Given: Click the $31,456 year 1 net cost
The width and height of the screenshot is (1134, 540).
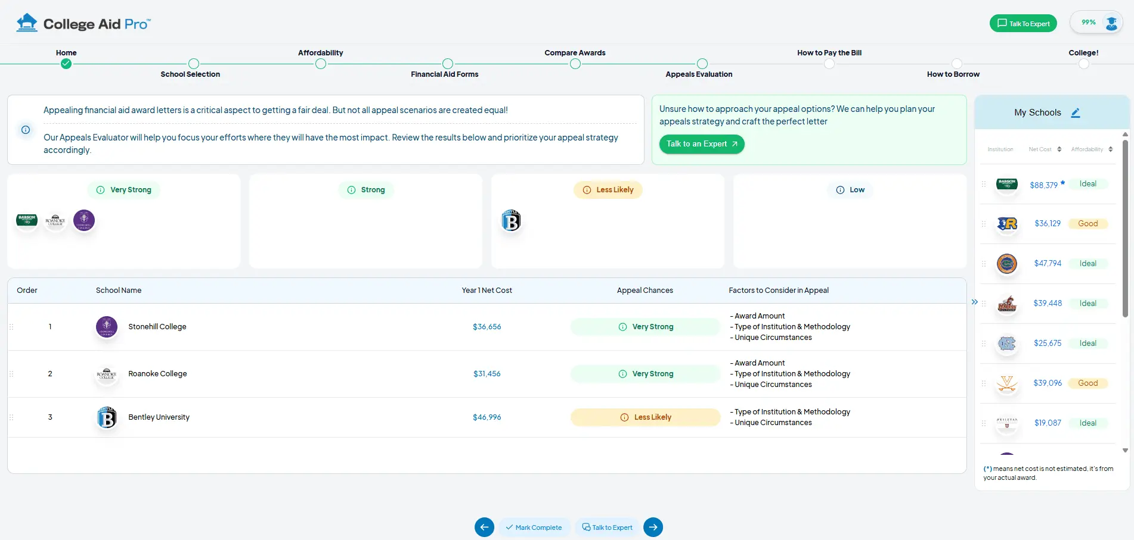Looking at the screenshot, I should pos(487,374).
